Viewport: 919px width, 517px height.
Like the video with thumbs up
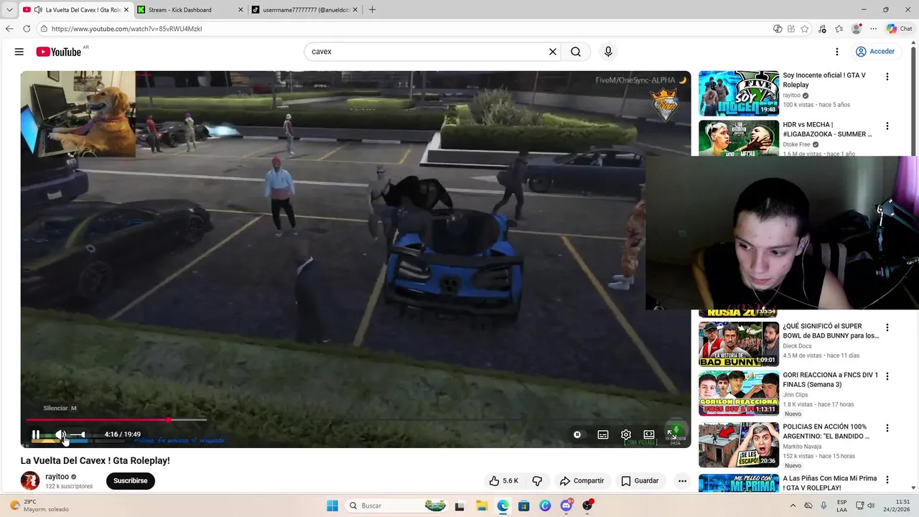(504, 481)
